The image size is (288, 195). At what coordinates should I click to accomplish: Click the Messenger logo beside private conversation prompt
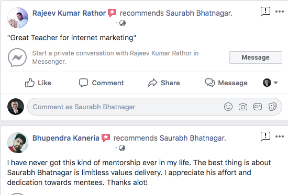pyautogui.click(x=17, y=58)
